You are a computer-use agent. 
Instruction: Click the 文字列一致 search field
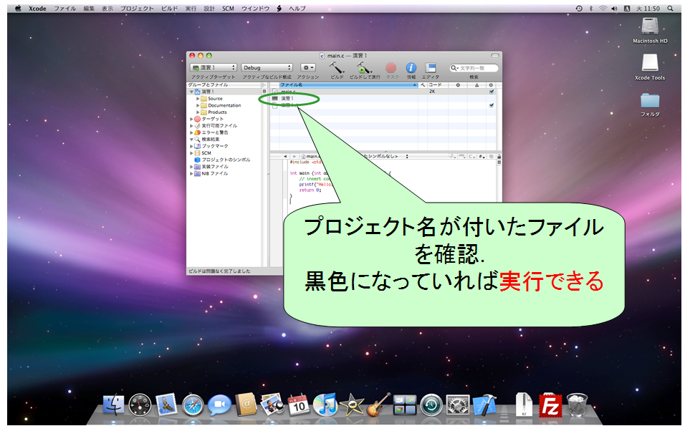tap(474, 68)
